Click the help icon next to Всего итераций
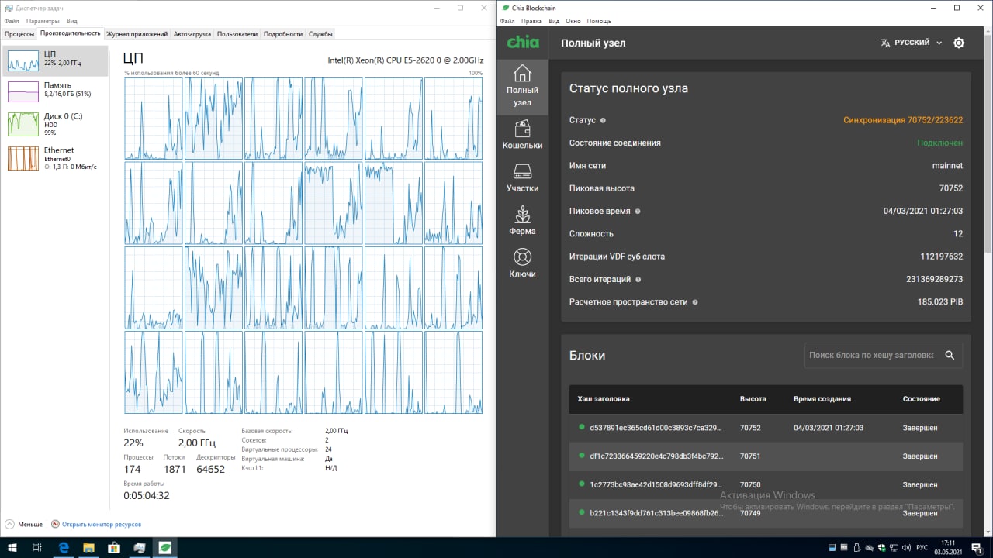This screenshot has height=558, width=993. [638, 280]
